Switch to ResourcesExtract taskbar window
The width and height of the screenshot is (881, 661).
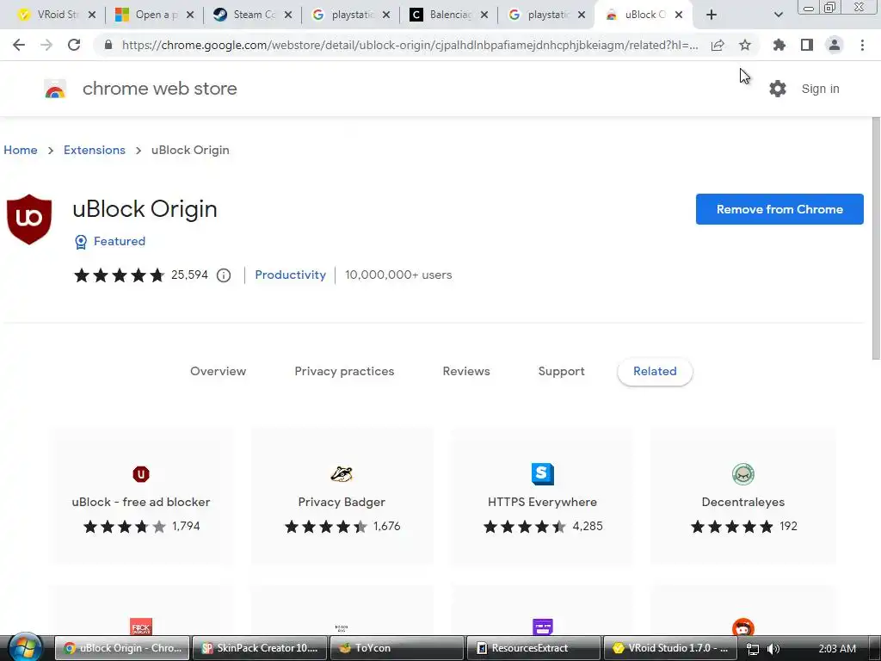pyautogui.click(x=533, y=648)
